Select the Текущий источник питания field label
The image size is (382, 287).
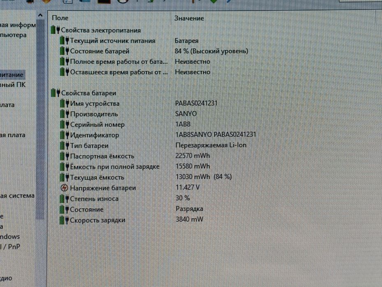point(113,41)
